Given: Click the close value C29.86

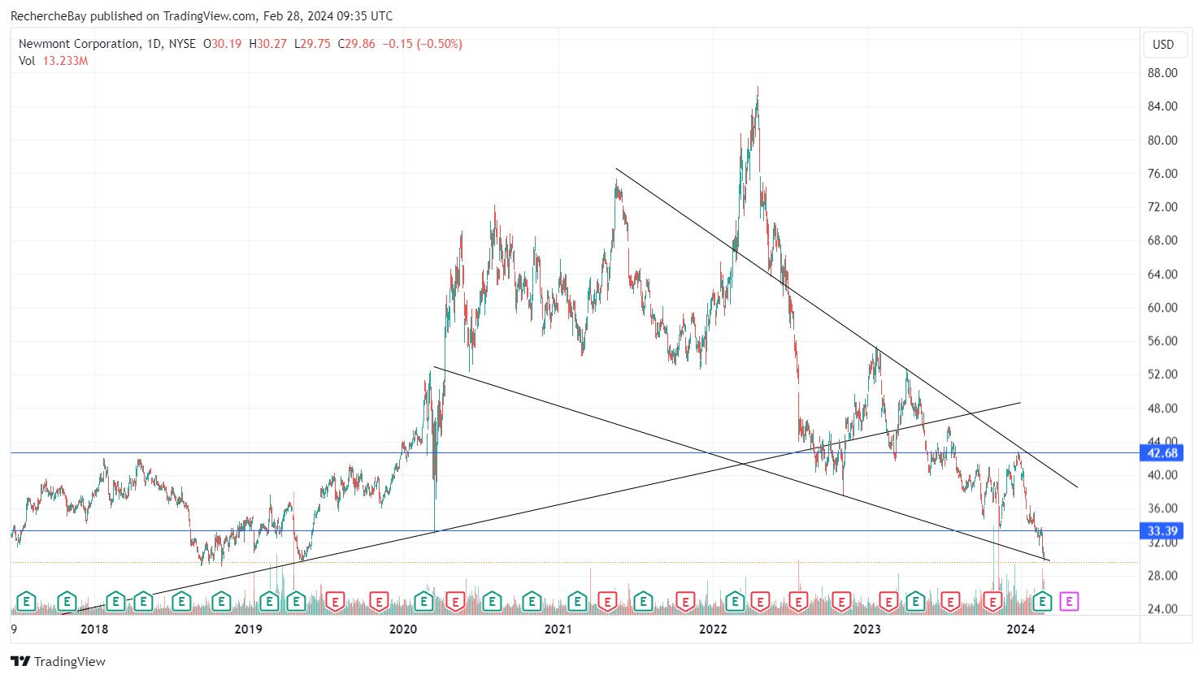Looking at the screenshot, I should [357, 44].
